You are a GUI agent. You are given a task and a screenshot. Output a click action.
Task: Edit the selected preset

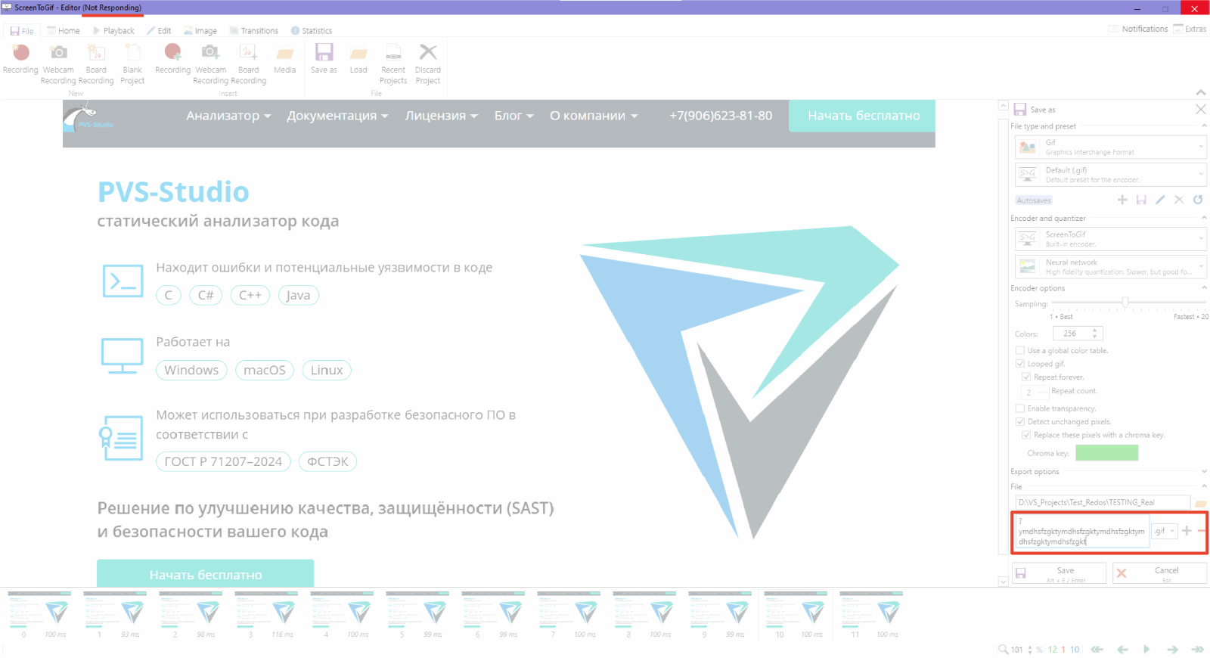pos(1160,200)
